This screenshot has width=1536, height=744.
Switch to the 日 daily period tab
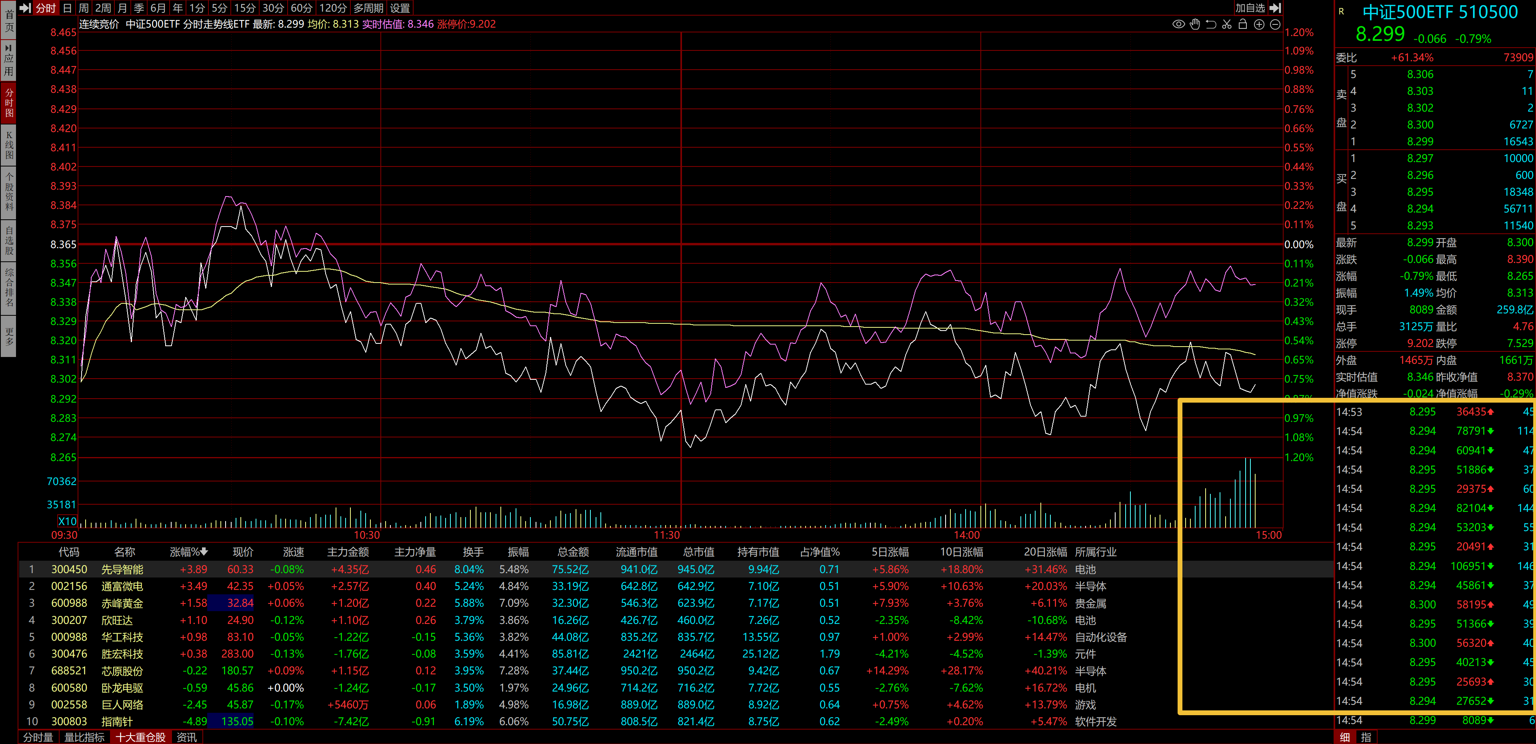(67, 8)
